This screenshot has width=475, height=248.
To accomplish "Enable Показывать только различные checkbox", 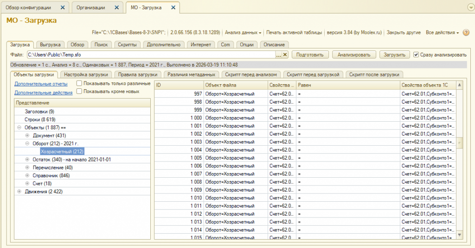I will (x=79, y=83).
